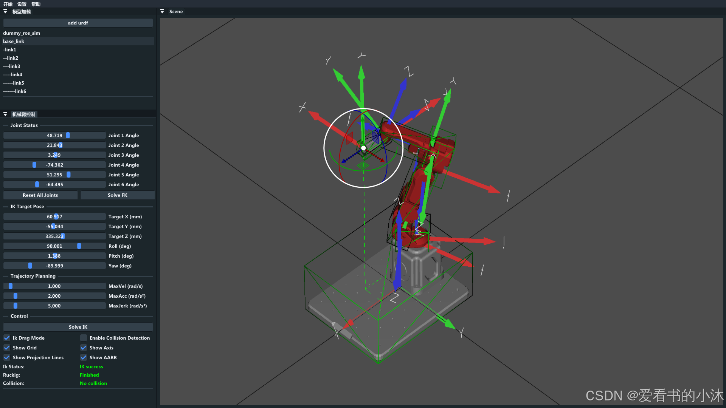Image resolution: width=726 pixels, height=408 pixels.
Task: Click the Pitch (deg) slider
Action: pyautogui.click(x=54, y=256)
